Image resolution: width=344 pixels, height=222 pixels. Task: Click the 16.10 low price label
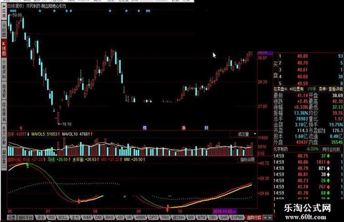coord(67,124)
